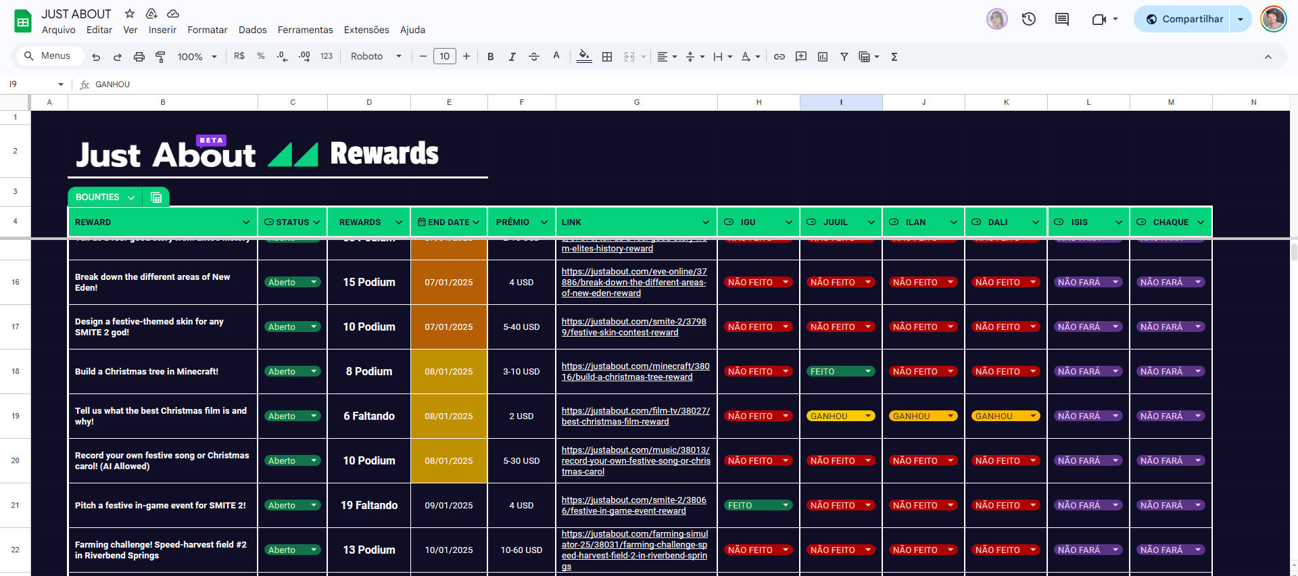Open GANHOU dropdown in JUUIL column
The height and width of the screenshot is (576, 1298).
coord(868,416)
